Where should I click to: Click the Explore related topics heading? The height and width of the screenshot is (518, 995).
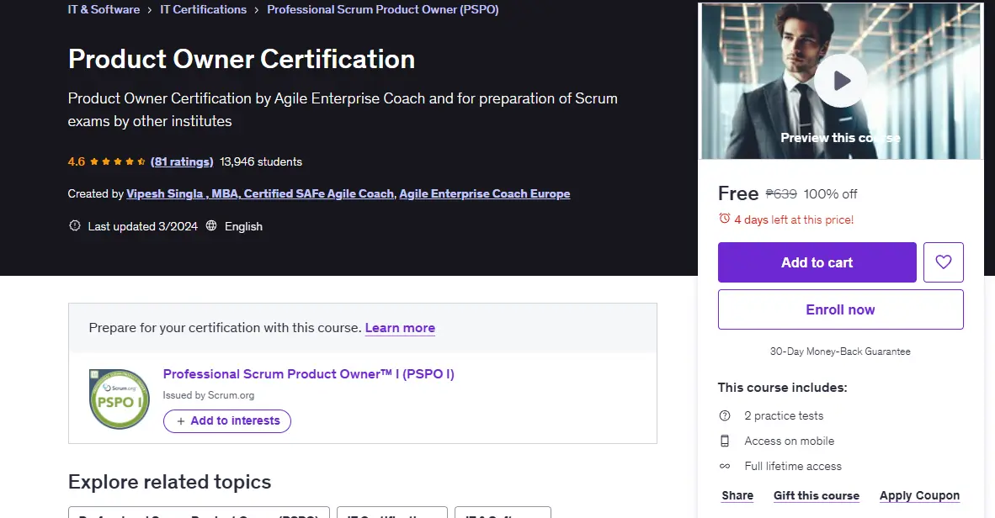(169, 482)
